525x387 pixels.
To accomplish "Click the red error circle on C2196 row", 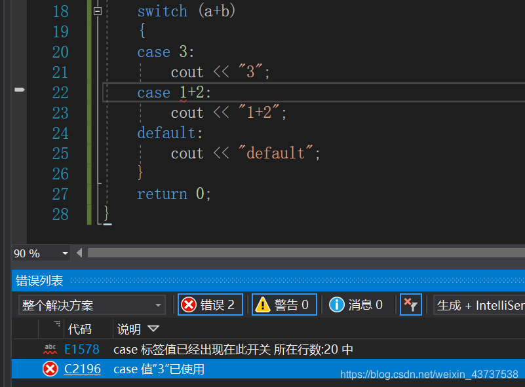I will coord(50,369).
